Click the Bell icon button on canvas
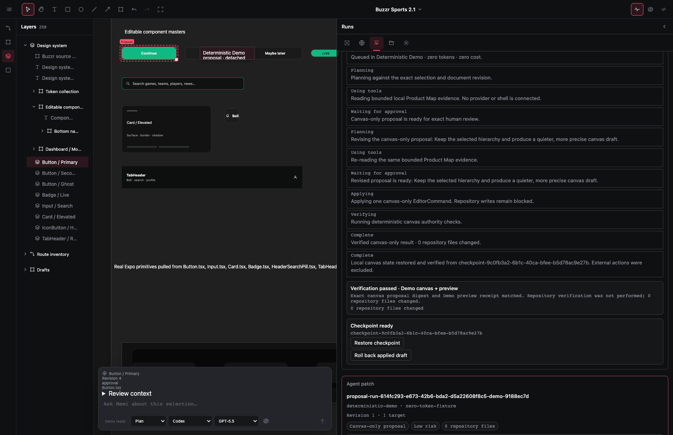Image resolution: width=673 pixels, height=435 pixels. [232, 116]
